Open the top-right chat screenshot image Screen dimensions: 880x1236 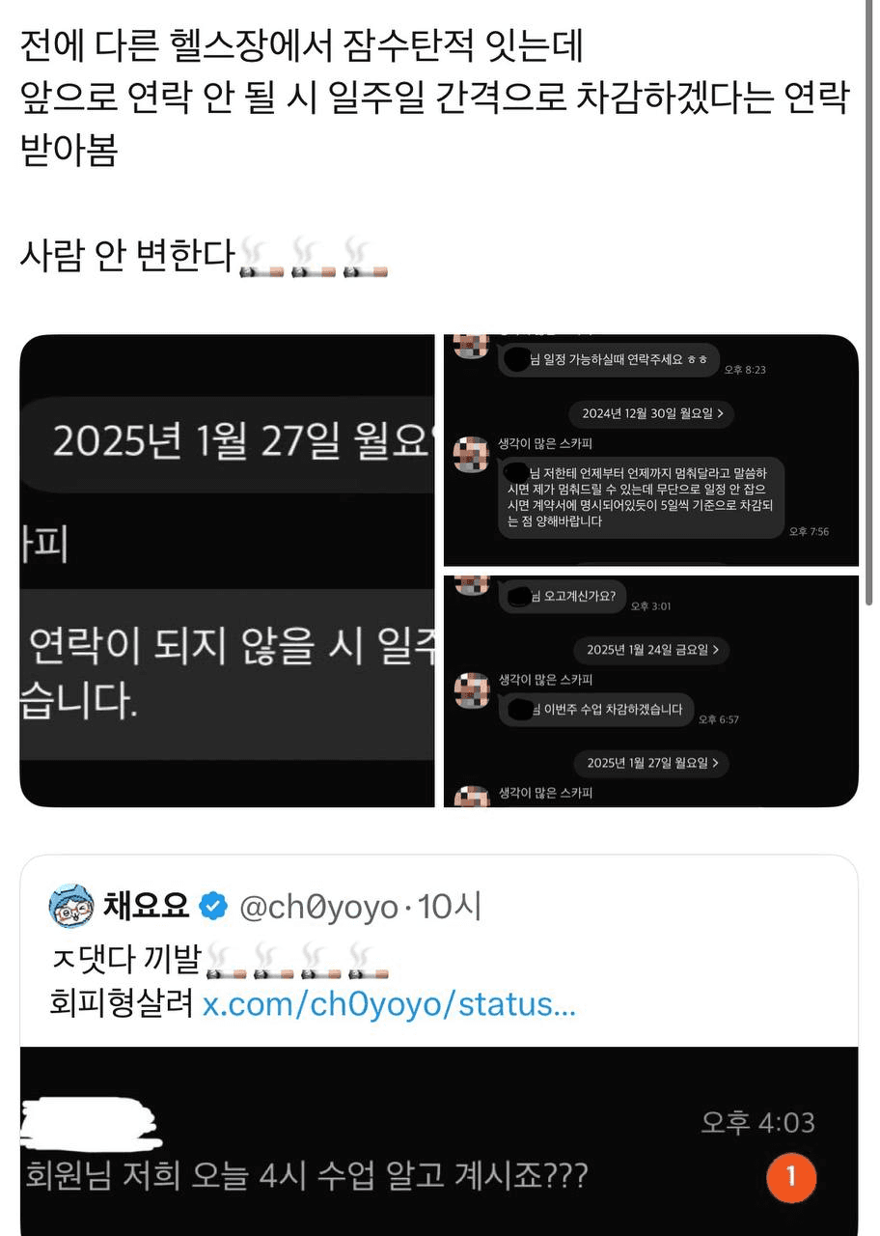click(x=651, y=450)
